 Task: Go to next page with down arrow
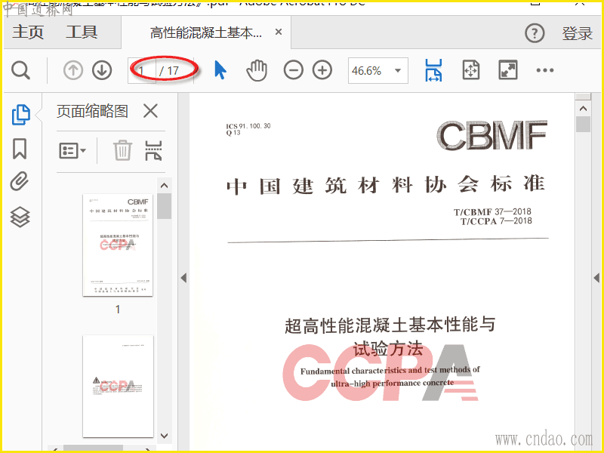102,70
